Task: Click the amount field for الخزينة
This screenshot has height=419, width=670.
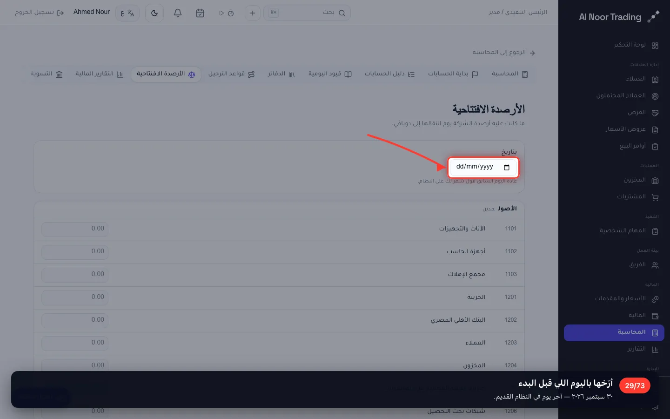Action: tap(75, 297)
